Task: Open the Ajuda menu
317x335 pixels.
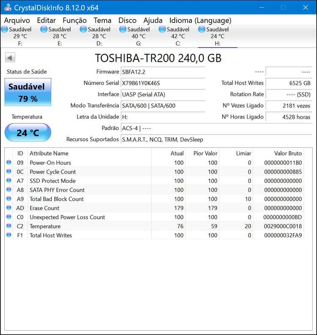Action: [x=153, y=20]
